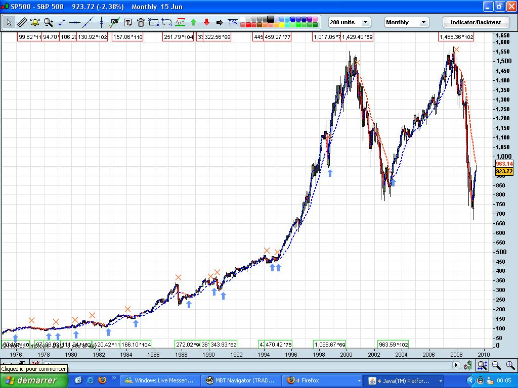Open the Monthly timeframe dropdown
This screenshot has width=518, height=388.
(x=407, y=22)
